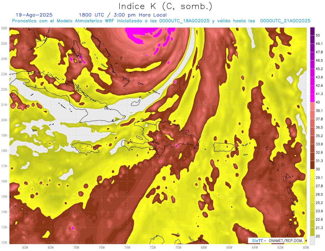The width and height of the screenshot is (325, 251).
Task: Click the longitude label '78W'
Action: pyautogui.click(x=76, y=247)
